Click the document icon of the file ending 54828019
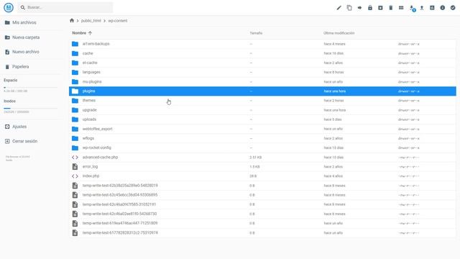The width and height of the screenshot is (460, 259). click(75, 186)
